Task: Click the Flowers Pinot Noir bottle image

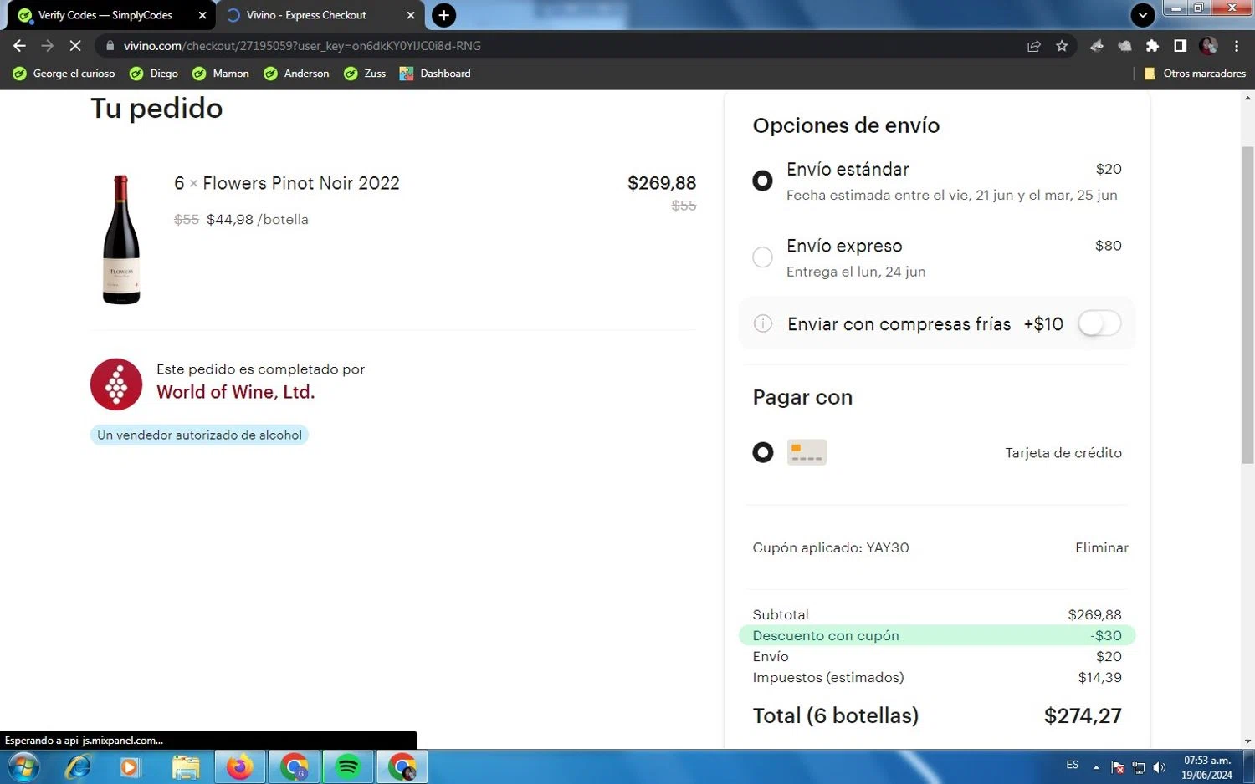Action: pos(121,240)
